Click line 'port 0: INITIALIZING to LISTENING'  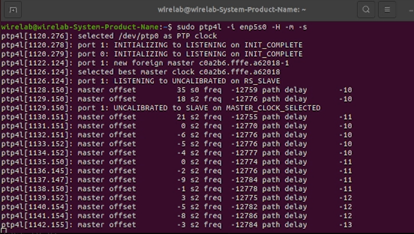(x=152, y=54)
